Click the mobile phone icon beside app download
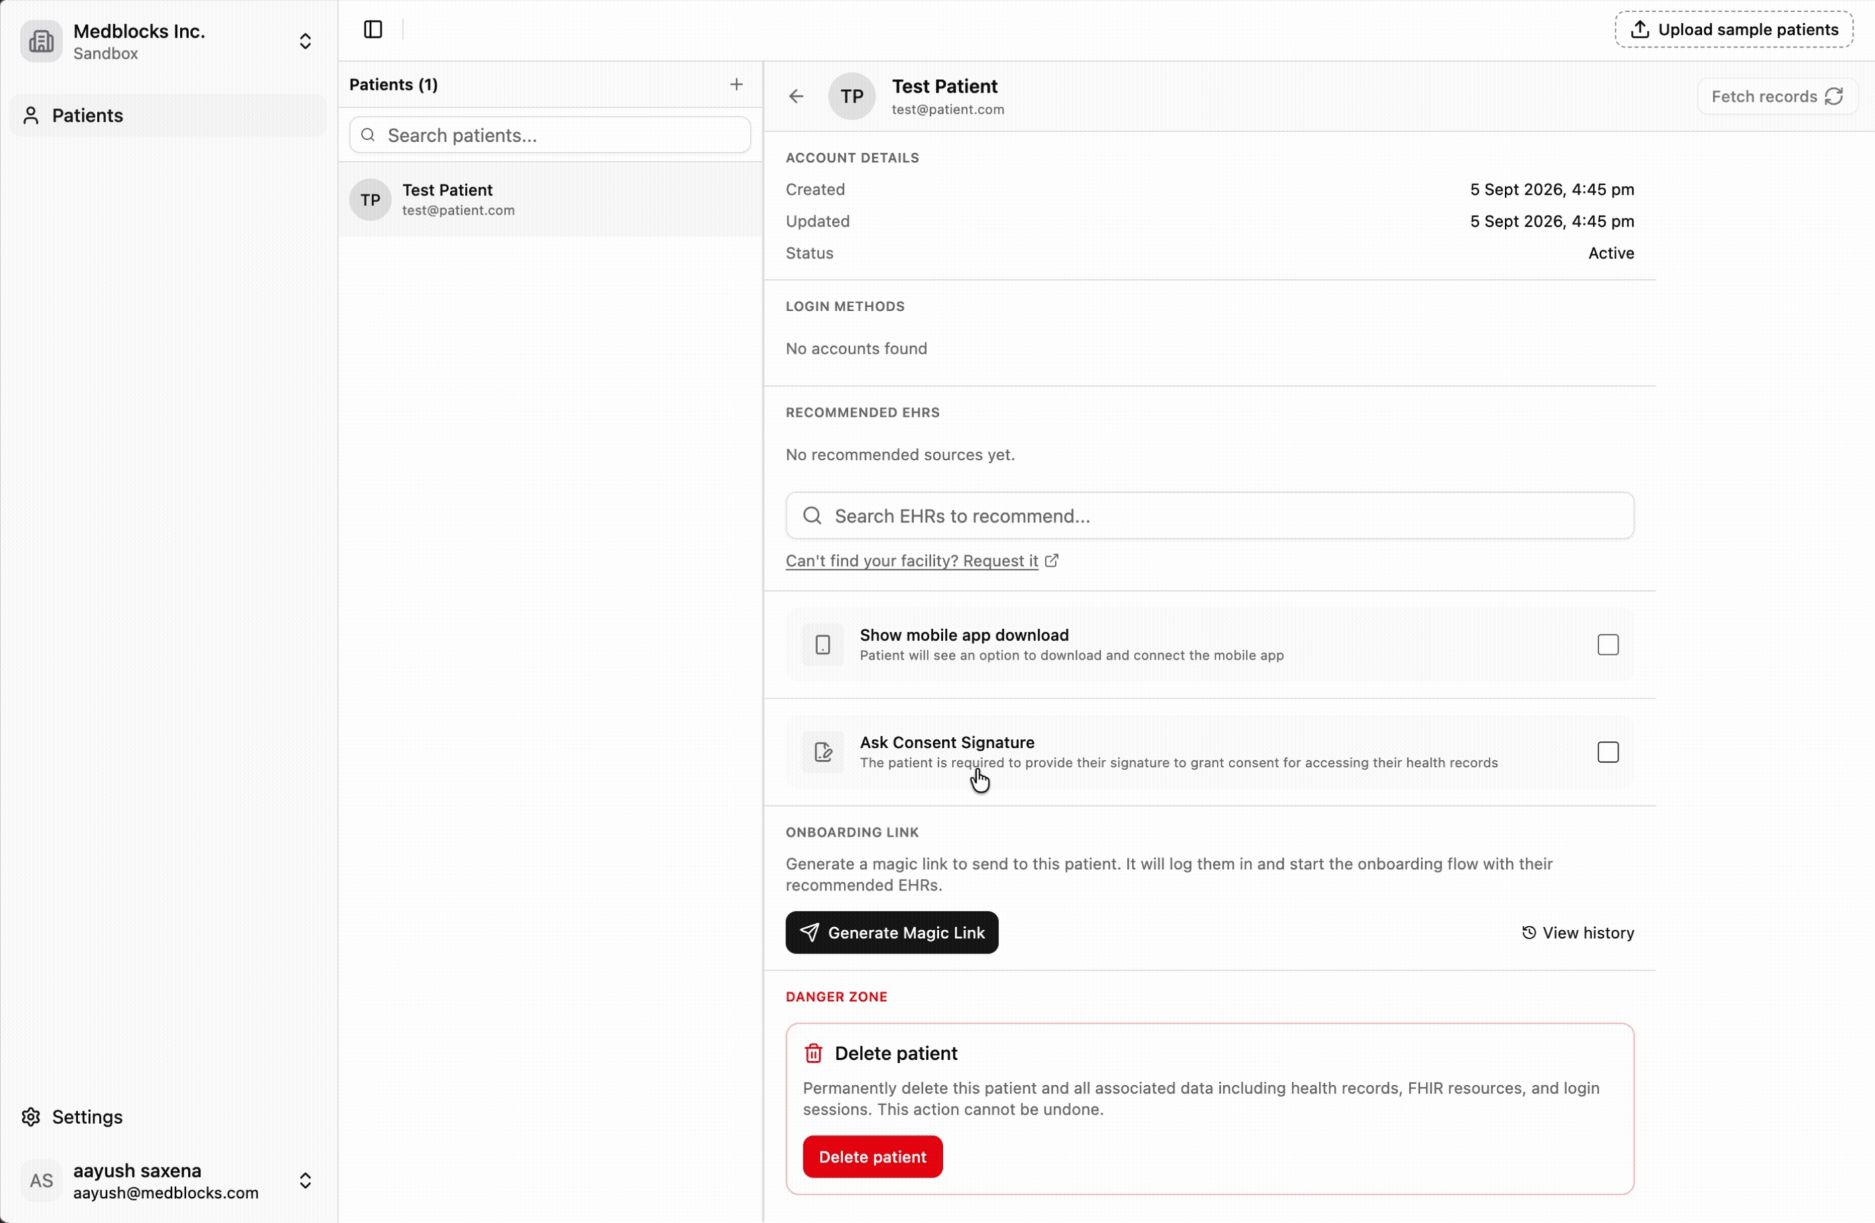 (823, 645)
